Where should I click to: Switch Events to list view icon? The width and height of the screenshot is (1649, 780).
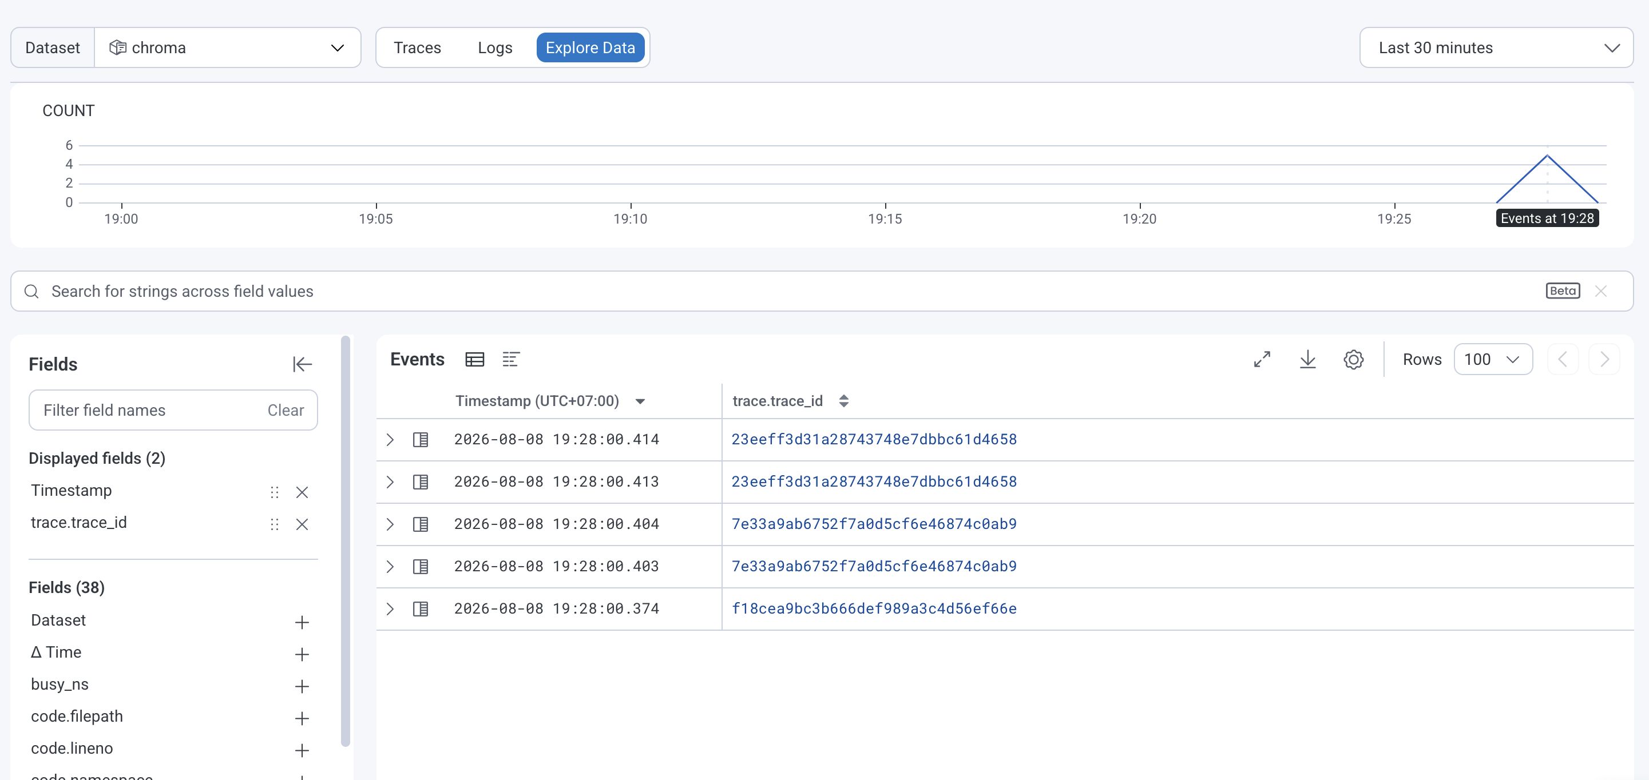(x=511, y=360)
